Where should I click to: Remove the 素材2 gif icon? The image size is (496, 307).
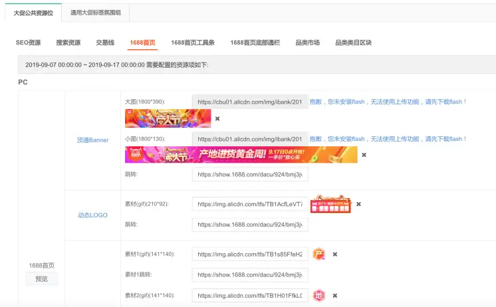point(335,296)
